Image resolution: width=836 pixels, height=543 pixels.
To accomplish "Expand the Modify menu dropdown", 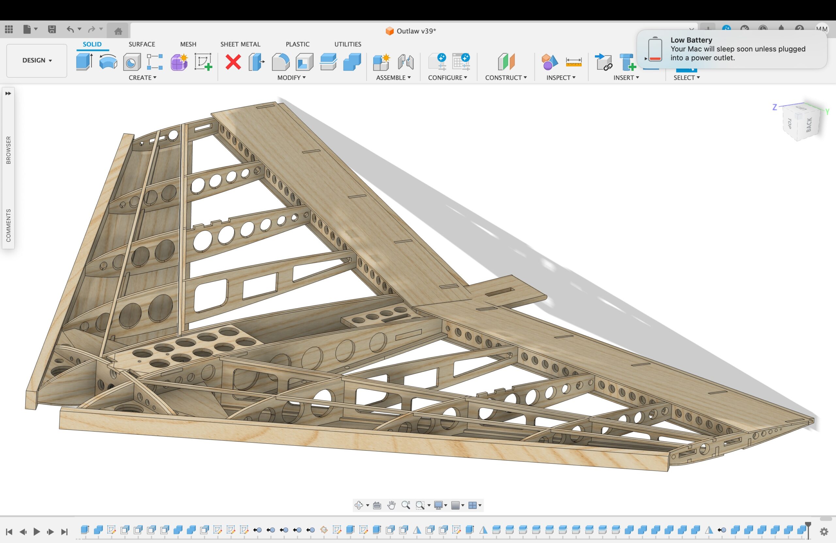I will (x=292, y=78).
